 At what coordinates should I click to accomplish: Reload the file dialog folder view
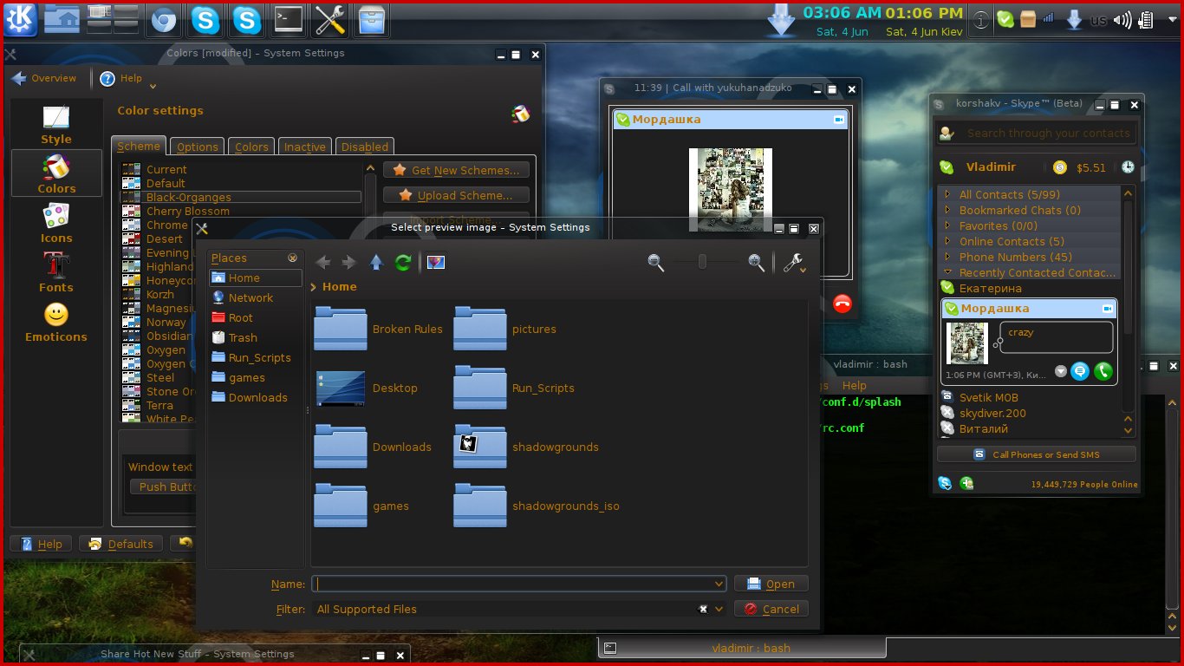403,263
